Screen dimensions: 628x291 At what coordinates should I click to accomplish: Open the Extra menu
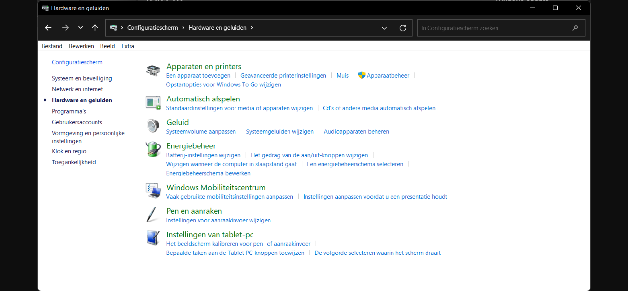click(128, 46)
